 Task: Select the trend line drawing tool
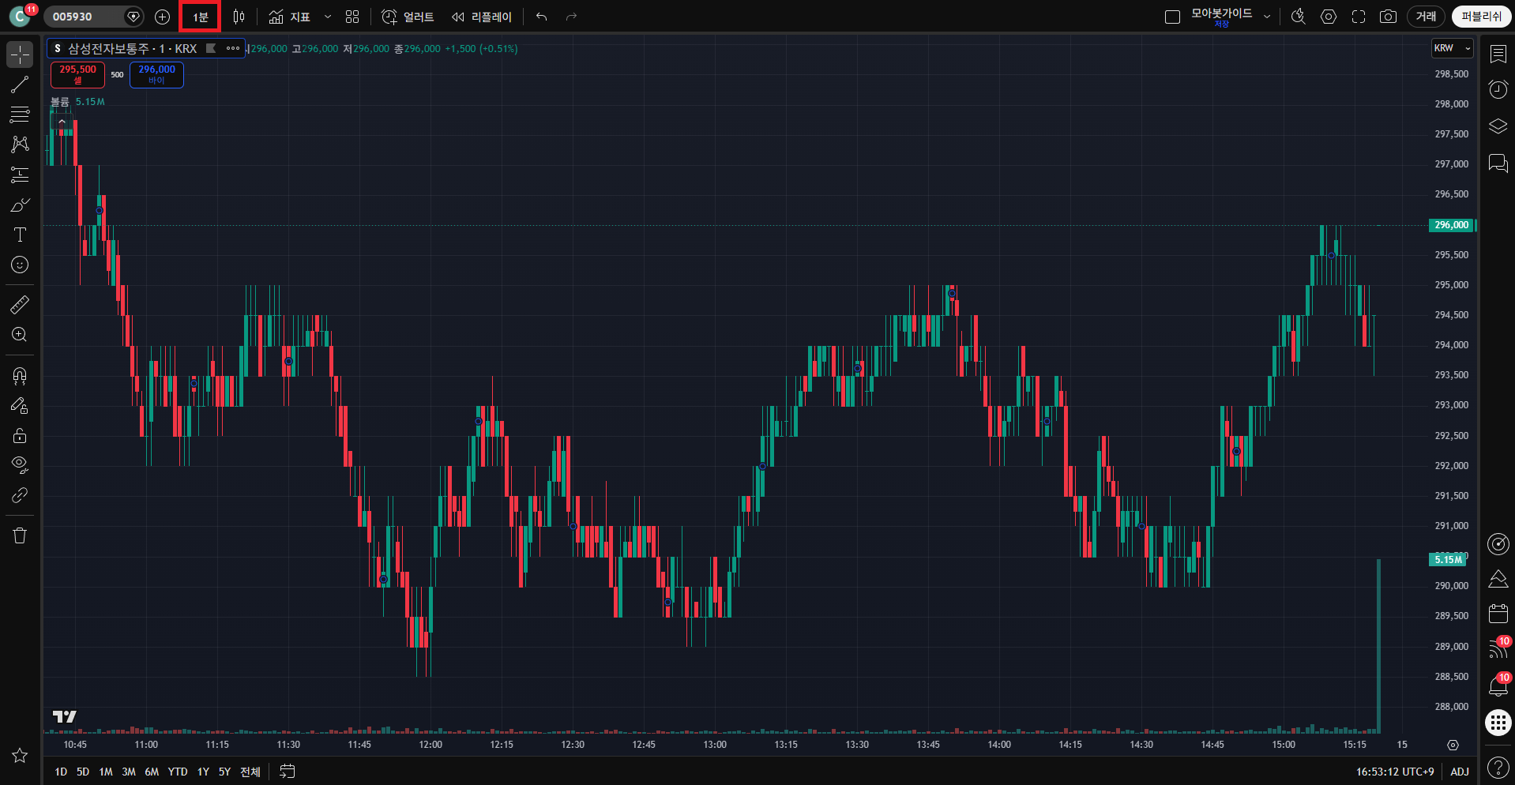tap(20, 85)
